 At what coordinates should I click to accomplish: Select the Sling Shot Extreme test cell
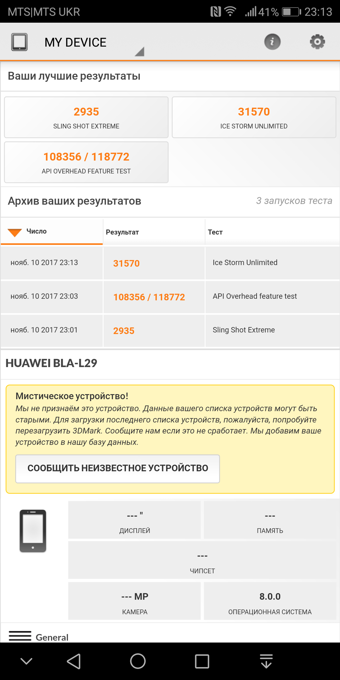272,330
